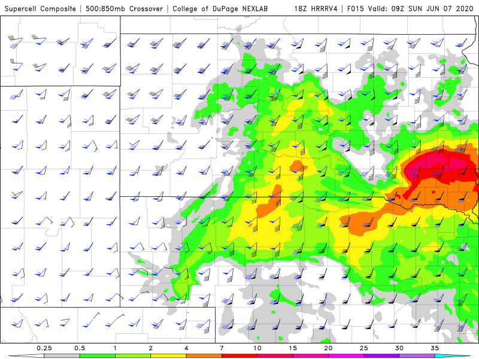
Task: Click the legend value label 1
Action: (x=115, y=348)
